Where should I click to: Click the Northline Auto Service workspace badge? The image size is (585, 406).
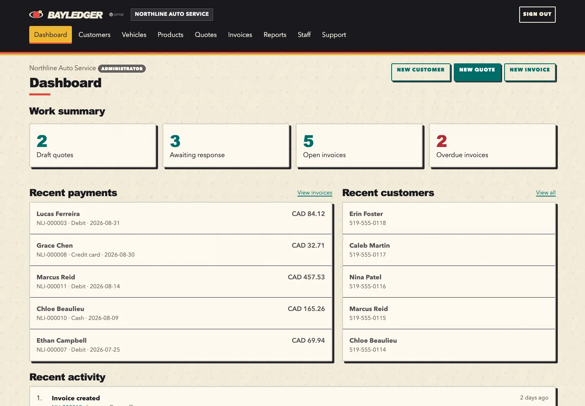pos(172,14)
